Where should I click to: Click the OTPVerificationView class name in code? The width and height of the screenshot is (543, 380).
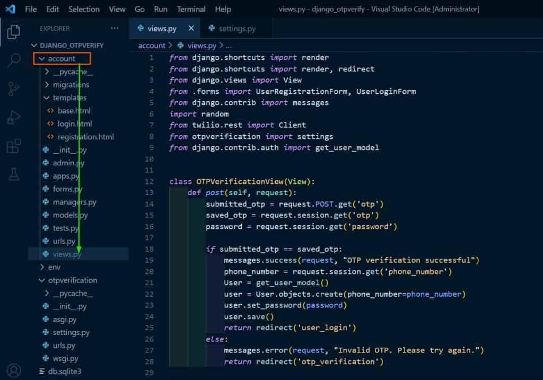240,181
